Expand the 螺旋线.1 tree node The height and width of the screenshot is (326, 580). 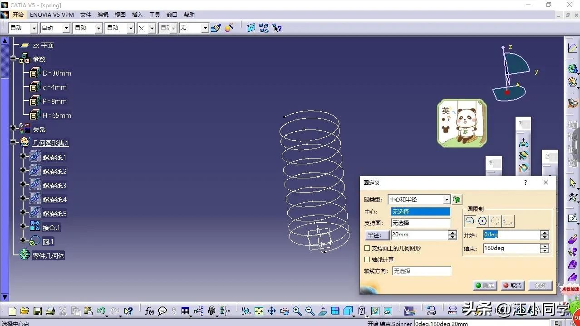tap(23, 156)
